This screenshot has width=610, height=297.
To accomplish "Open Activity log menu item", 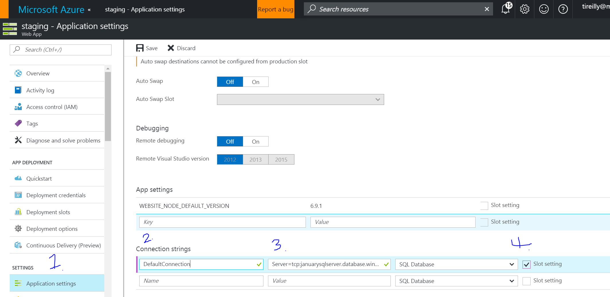I will click(57, 90).
